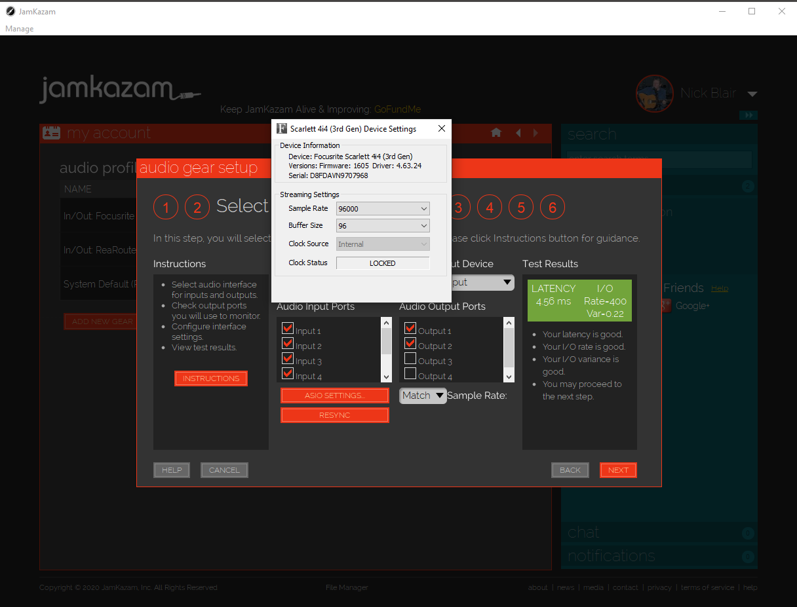
Task: Uncheck the Input 1 checkbox
Action: [x=287, y=329]
